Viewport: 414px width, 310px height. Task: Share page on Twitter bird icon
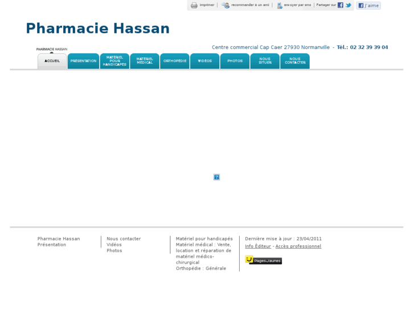[349, 5]
